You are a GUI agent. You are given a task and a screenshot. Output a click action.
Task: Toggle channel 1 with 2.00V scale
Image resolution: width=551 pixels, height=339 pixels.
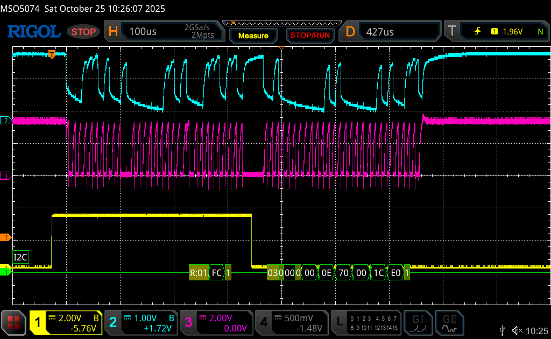(x=66, y=322)
